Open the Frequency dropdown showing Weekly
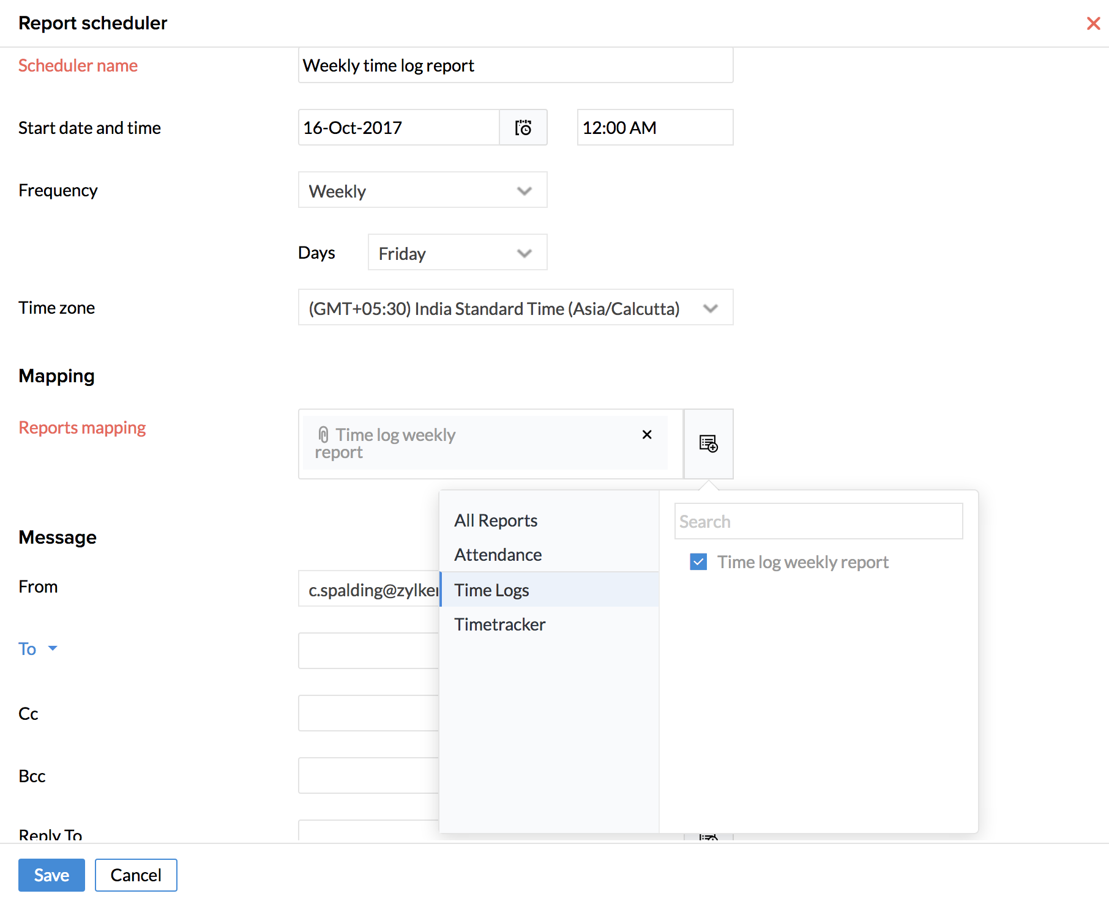The height and width of the screenshot is (899, 1109). pyautogui.click(x=422, y=190)
